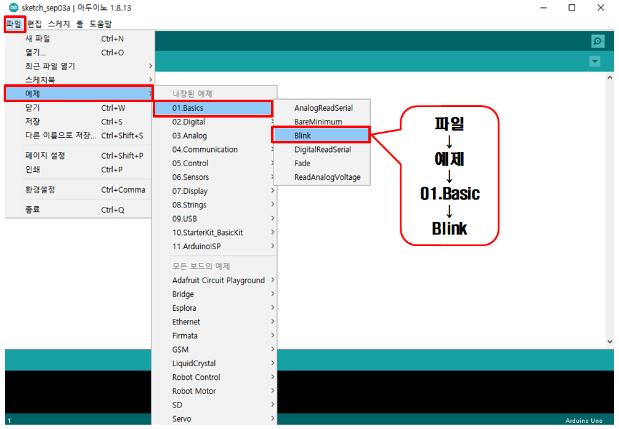This screenshot has height=429, width=619.
Task: Minimize the Arduino window
Action: click(x=544, y=7)
